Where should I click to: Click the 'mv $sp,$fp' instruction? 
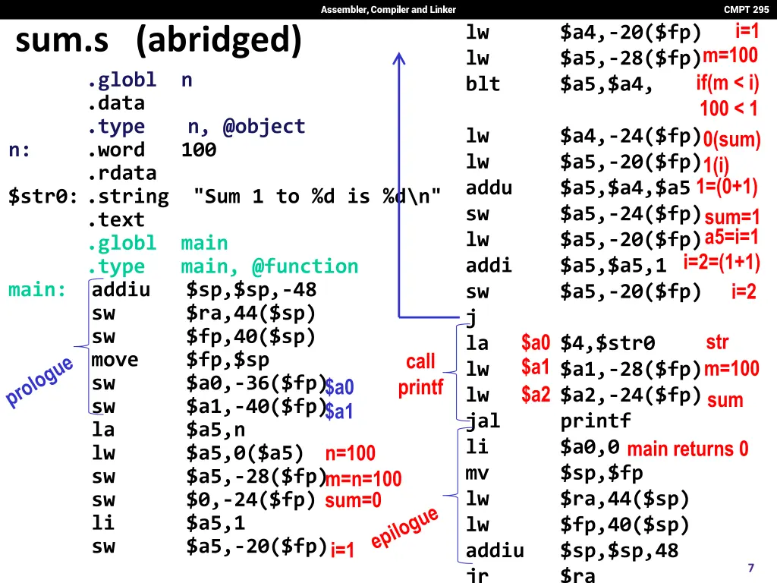click(555, 473)
